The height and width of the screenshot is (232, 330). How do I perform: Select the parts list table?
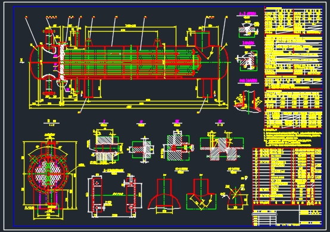[287, 177]
